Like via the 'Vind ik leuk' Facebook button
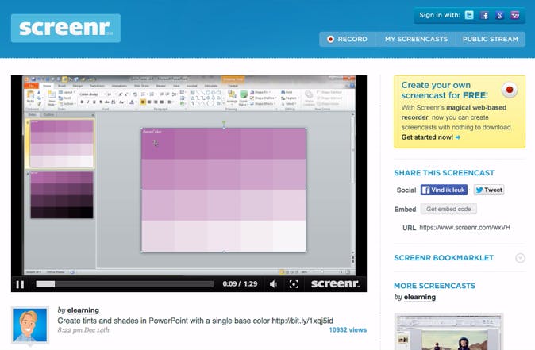The width and height of the screenshot is (535, 350). tap(444, 190)
